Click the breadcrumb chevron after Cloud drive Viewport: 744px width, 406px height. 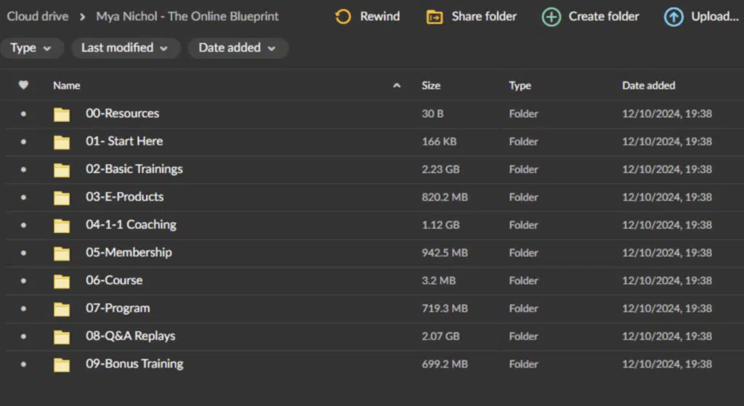tap(83, 17)
